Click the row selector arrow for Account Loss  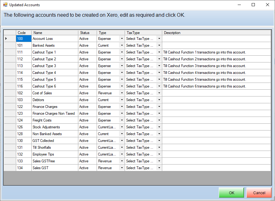[6, 39]
